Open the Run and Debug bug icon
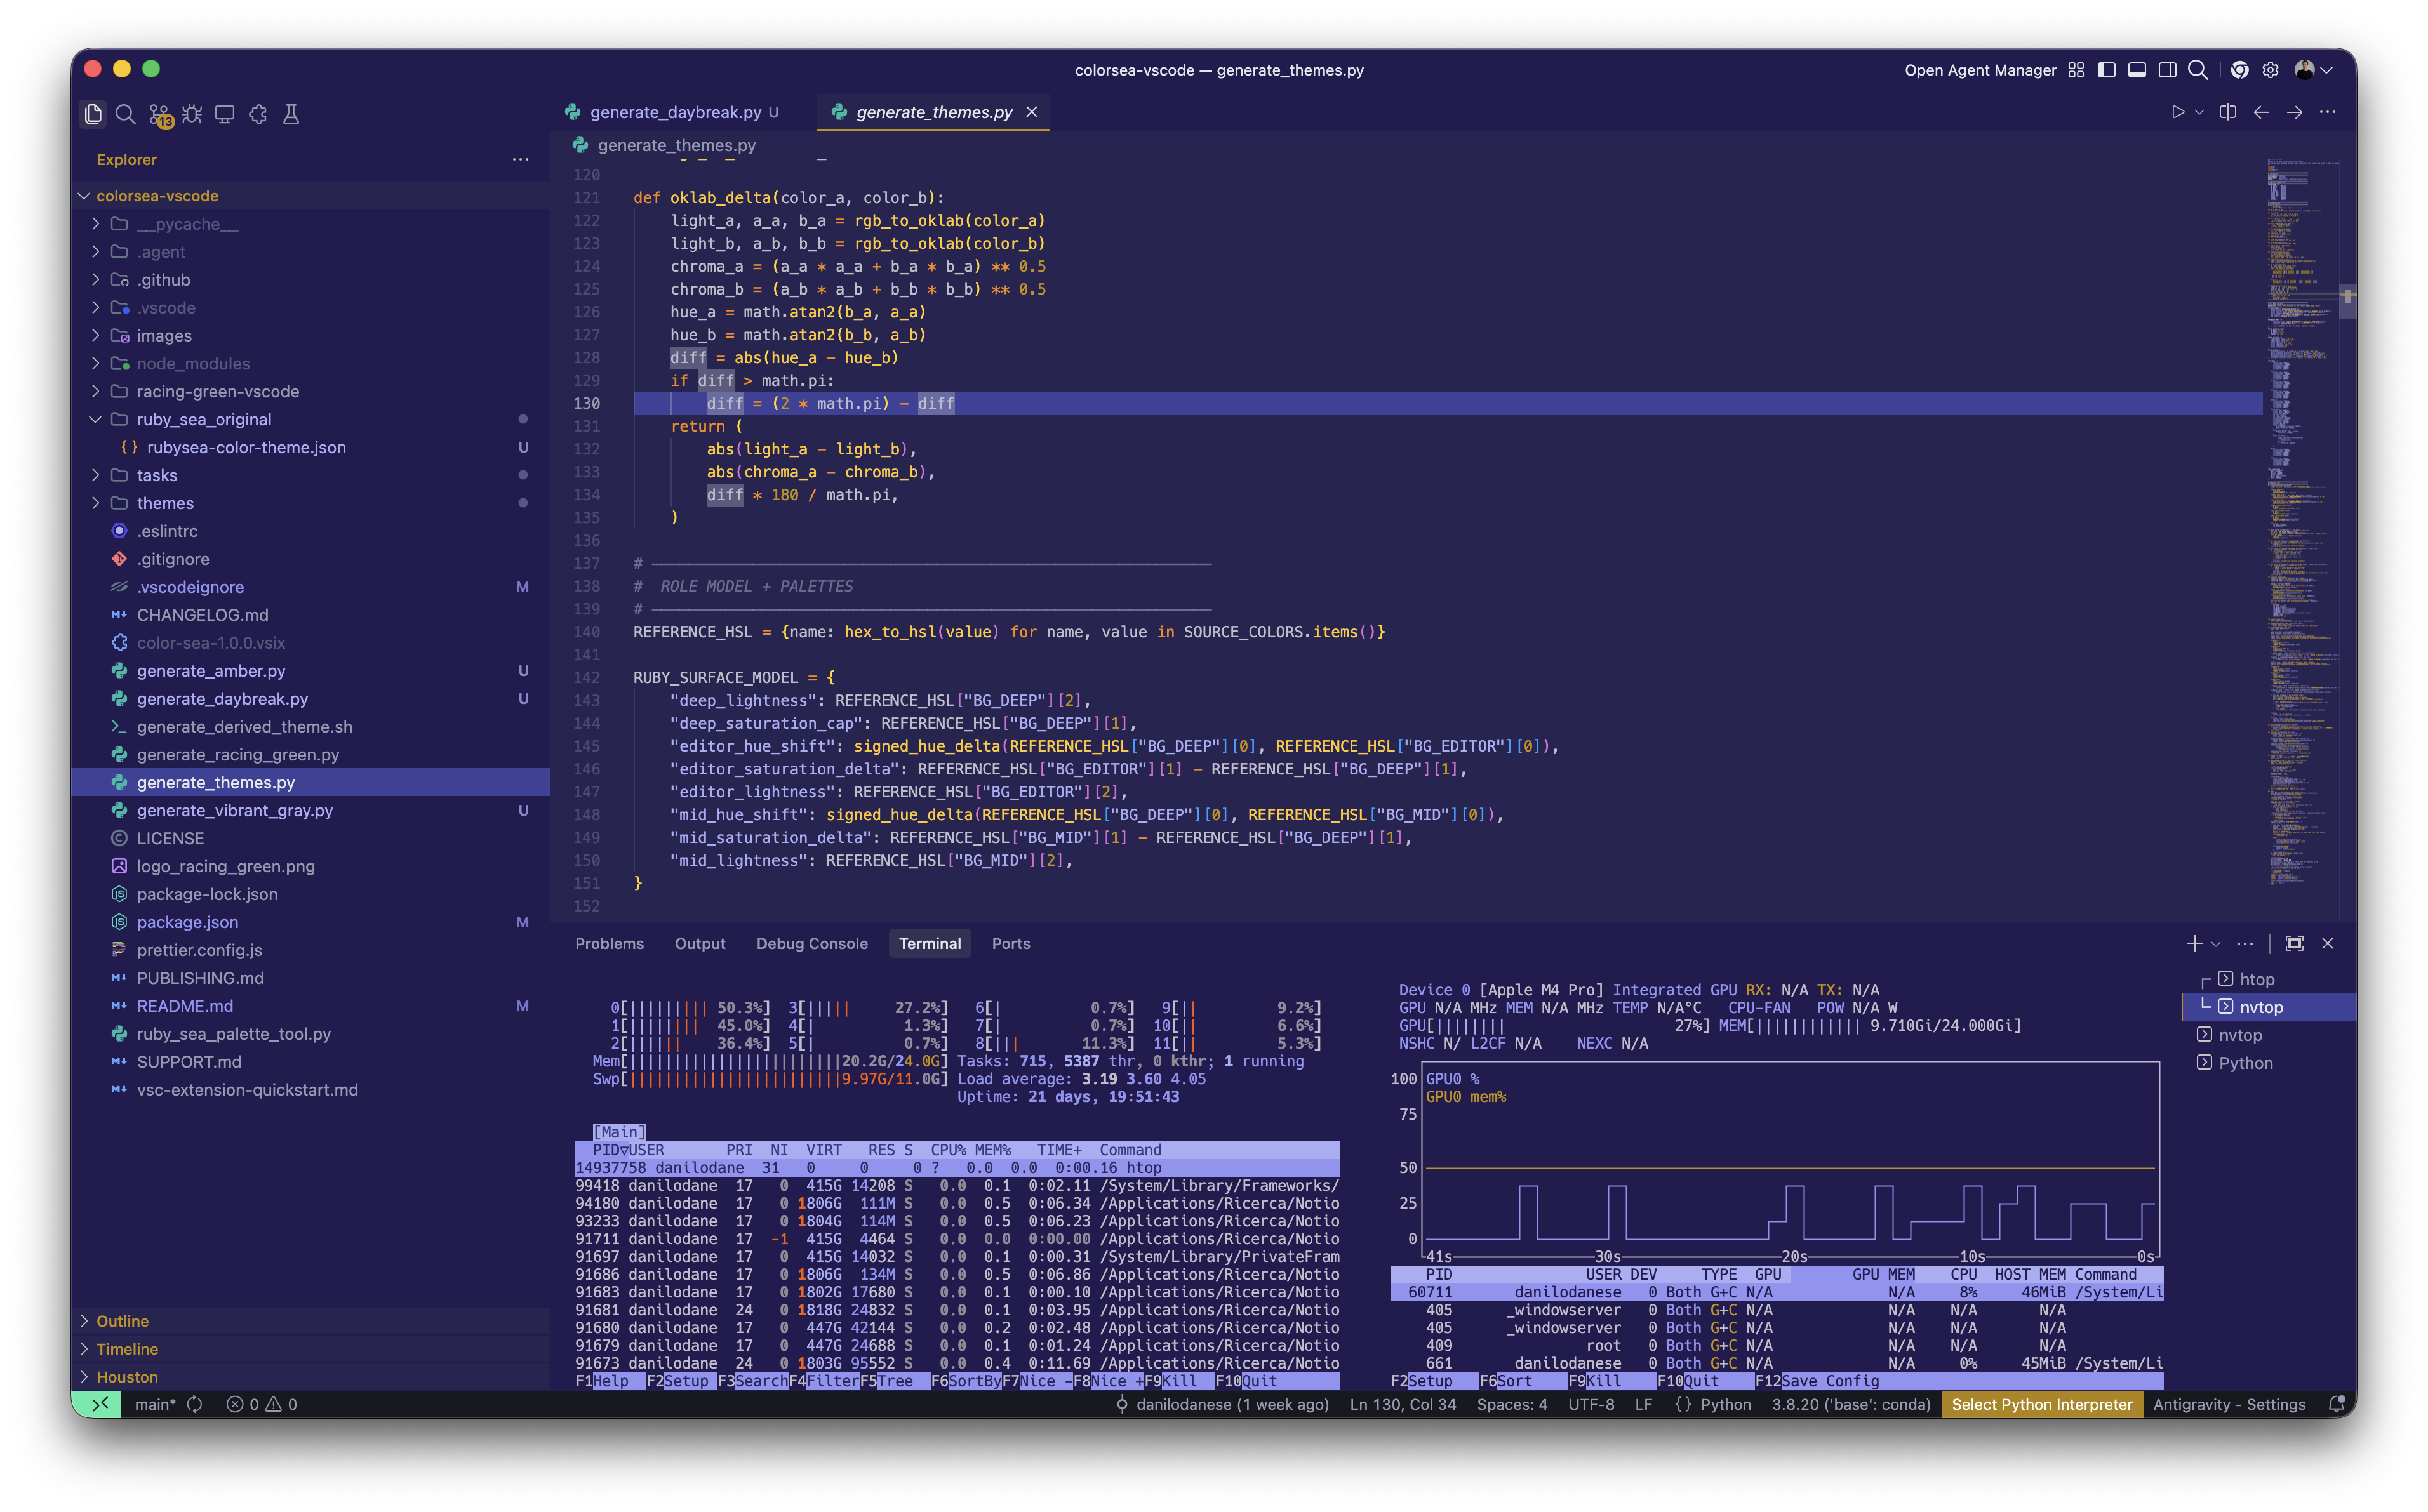 pyautogui.click(x=192, y=115)
